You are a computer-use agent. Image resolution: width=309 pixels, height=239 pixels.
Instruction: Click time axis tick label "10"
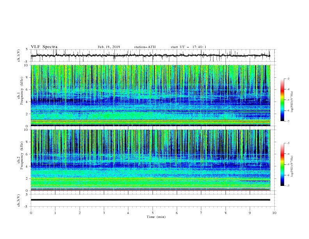274,213
